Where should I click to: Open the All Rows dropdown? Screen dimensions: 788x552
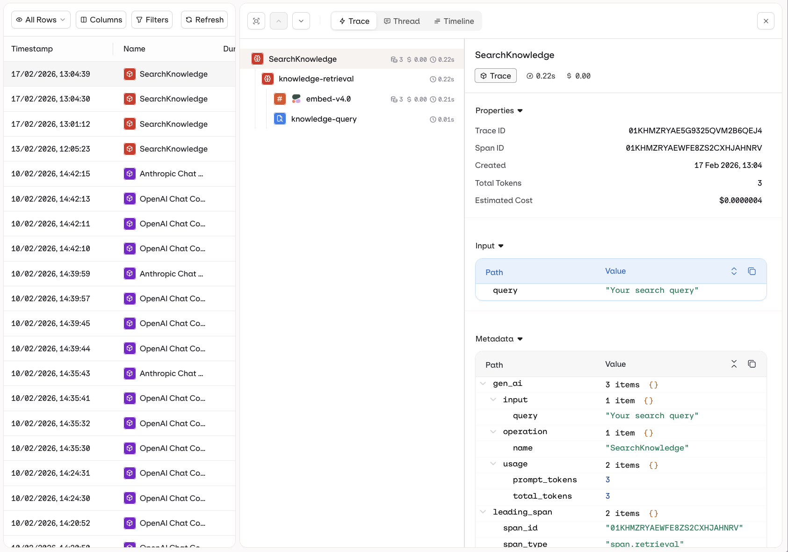point(41,20)
